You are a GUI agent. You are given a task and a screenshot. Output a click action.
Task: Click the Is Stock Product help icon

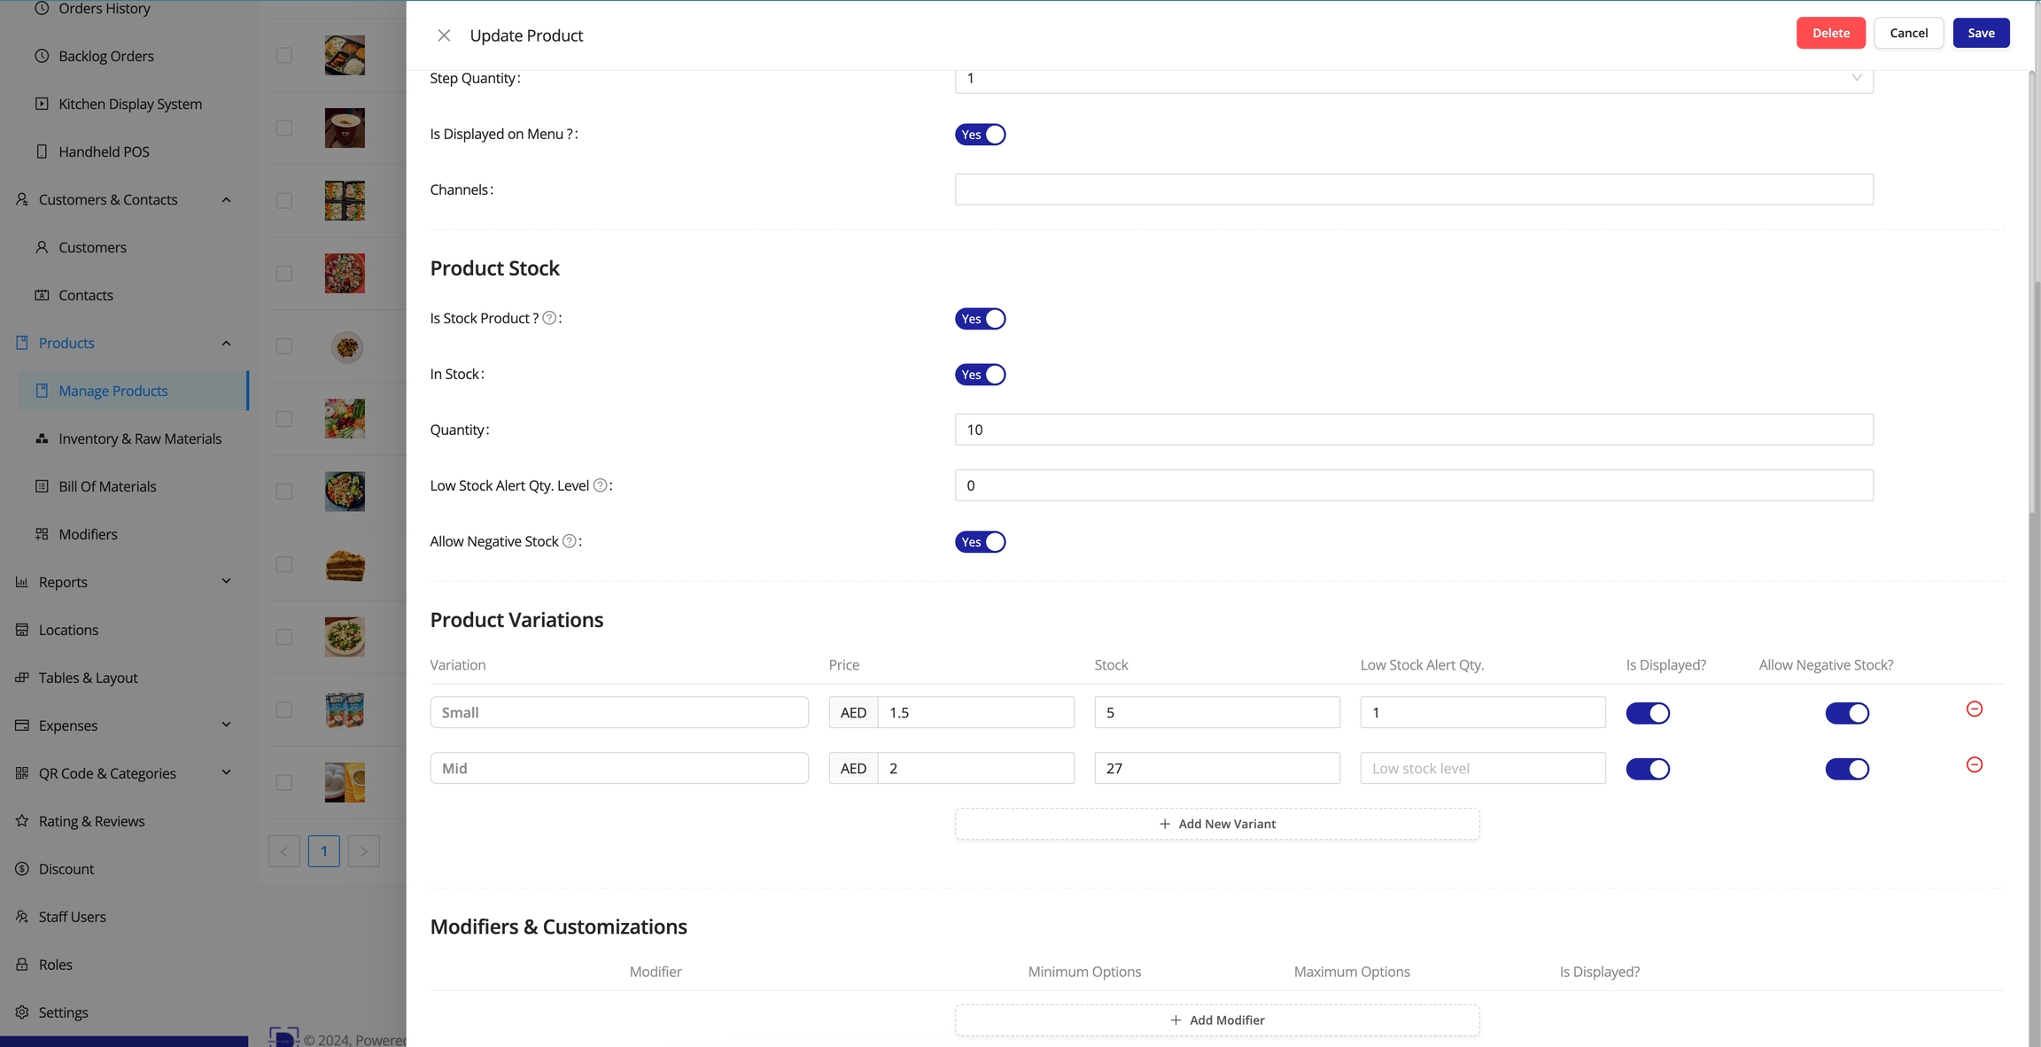[x=549, y=318]
